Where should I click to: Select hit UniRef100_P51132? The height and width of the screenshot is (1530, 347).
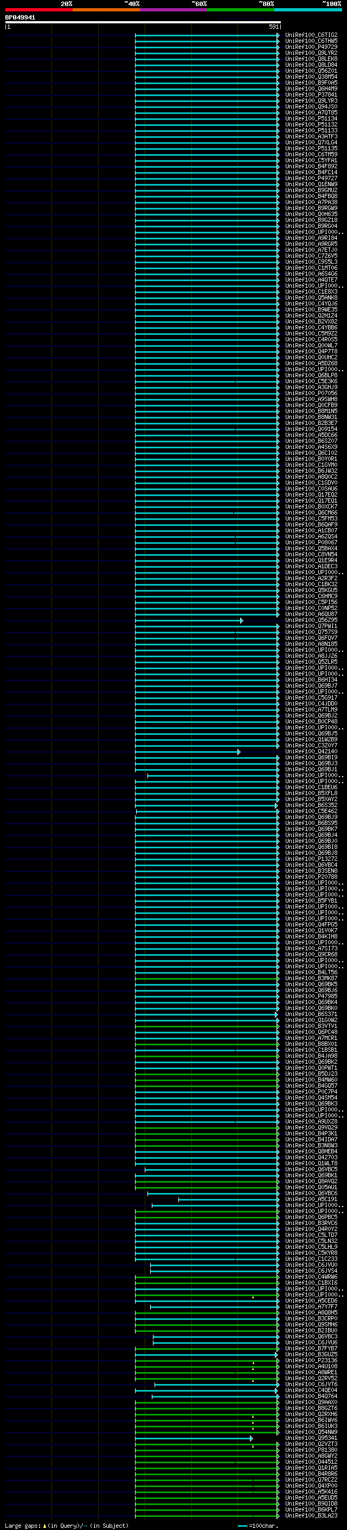tap(311, 125)
